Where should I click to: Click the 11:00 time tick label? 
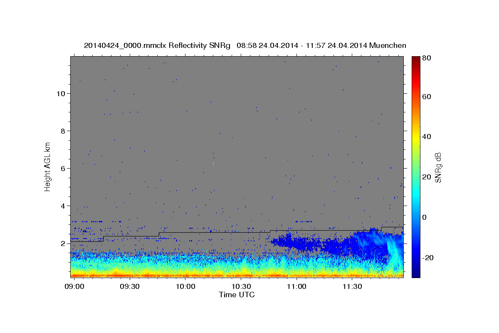tap(296, 287)
